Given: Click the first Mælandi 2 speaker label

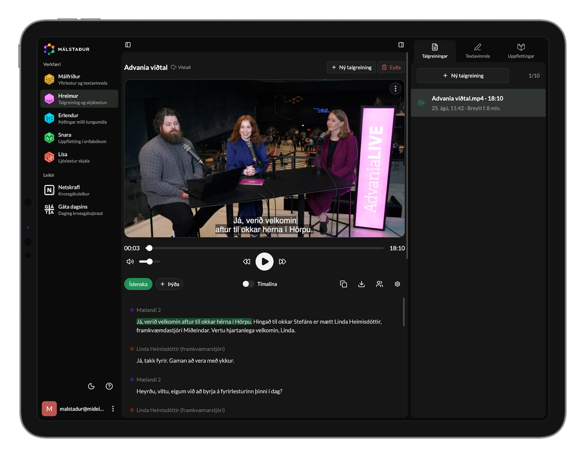Looking at the screenshot, I should pyautogui.click(x=149, y=310).
